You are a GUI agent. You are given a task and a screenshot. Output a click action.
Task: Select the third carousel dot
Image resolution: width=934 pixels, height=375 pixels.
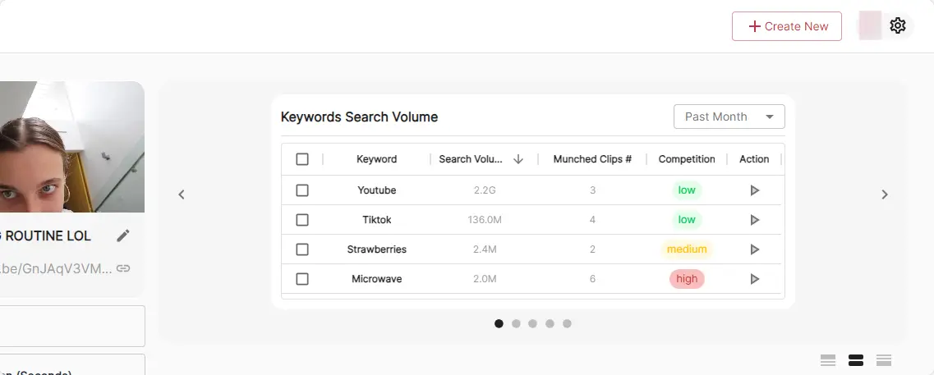click(x=532, y=323)
